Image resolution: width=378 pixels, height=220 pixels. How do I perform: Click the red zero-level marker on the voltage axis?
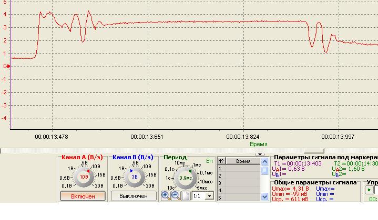8,66
